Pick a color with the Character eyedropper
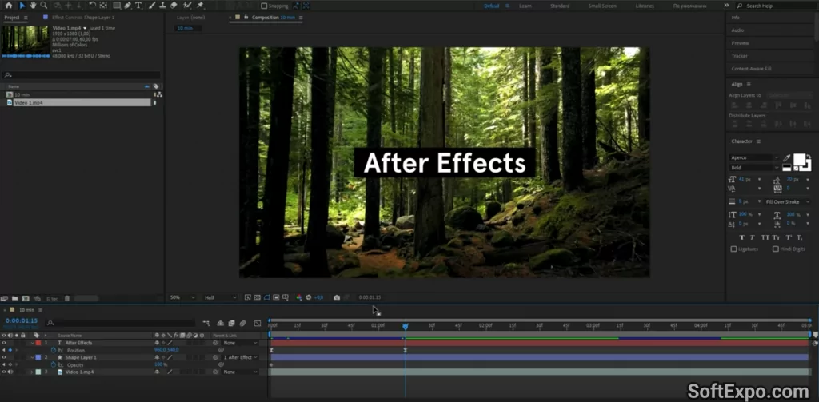The image size is (819, 402). 787,157
